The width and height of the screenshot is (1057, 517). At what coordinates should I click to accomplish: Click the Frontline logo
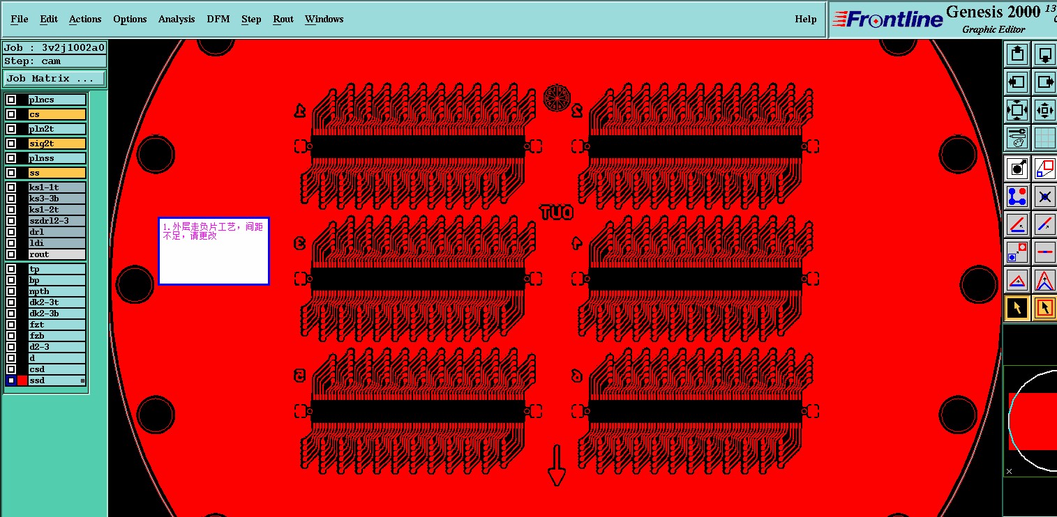coord(888,20)
